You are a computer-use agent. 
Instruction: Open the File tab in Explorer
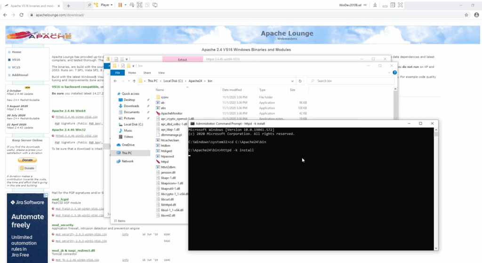point(117,73)
